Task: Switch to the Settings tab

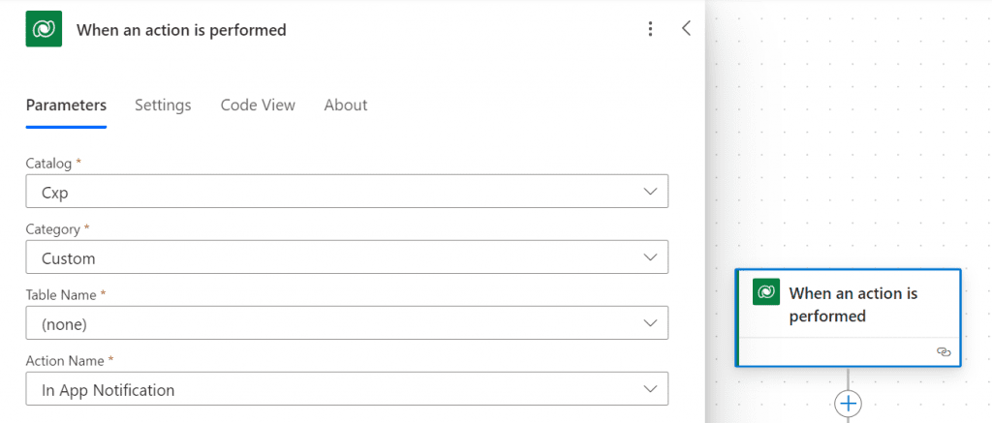Action: tap(163, 105)
